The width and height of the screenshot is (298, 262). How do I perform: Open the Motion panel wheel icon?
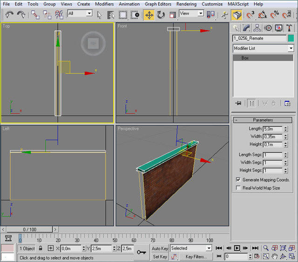268,28
